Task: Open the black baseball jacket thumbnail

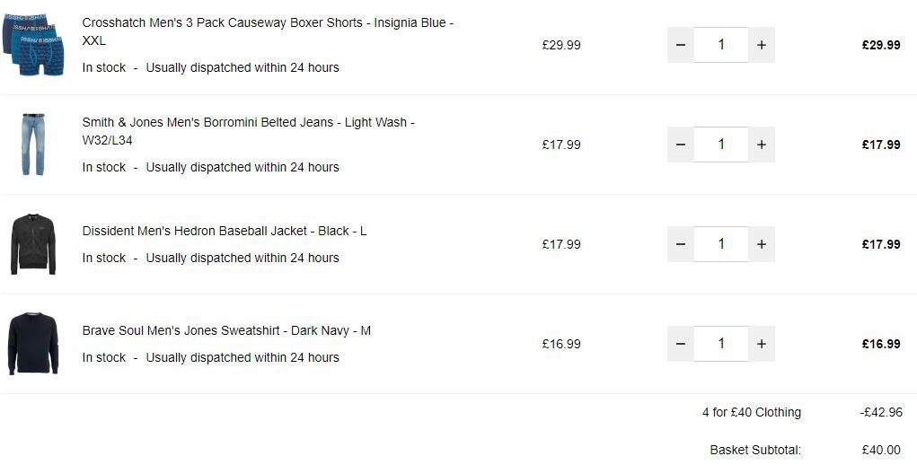Action: tap(33, 244)
